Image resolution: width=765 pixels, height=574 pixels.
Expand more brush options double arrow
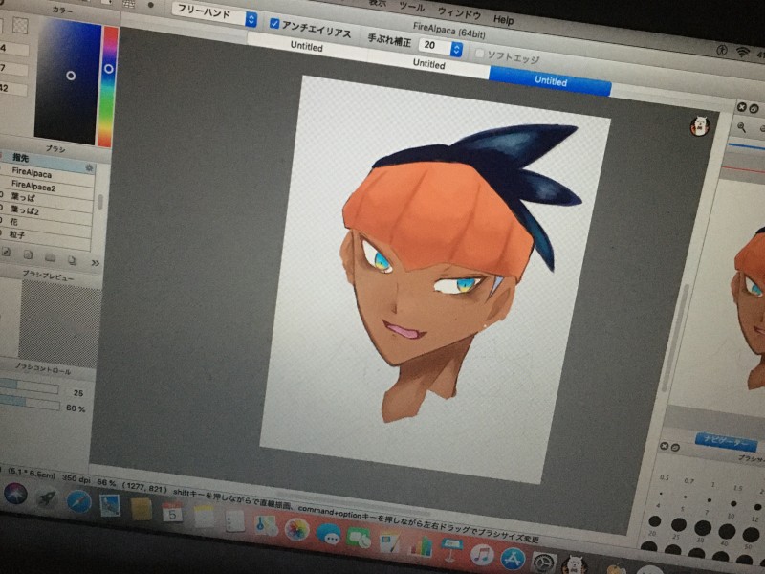pyautogui.click(x=95, y=263)
